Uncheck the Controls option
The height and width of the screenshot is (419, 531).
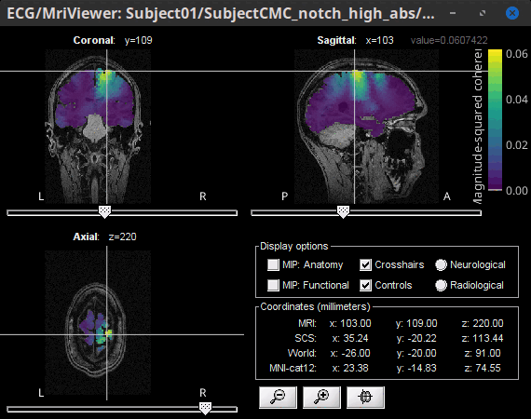[365, 285]
